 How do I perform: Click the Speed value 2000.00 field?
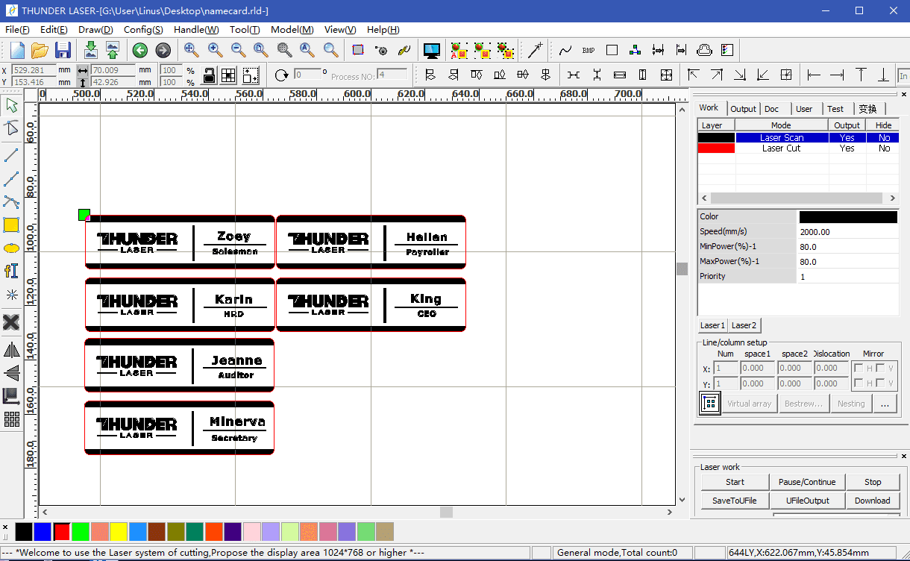pyautogui.click(x=848, y=232)
